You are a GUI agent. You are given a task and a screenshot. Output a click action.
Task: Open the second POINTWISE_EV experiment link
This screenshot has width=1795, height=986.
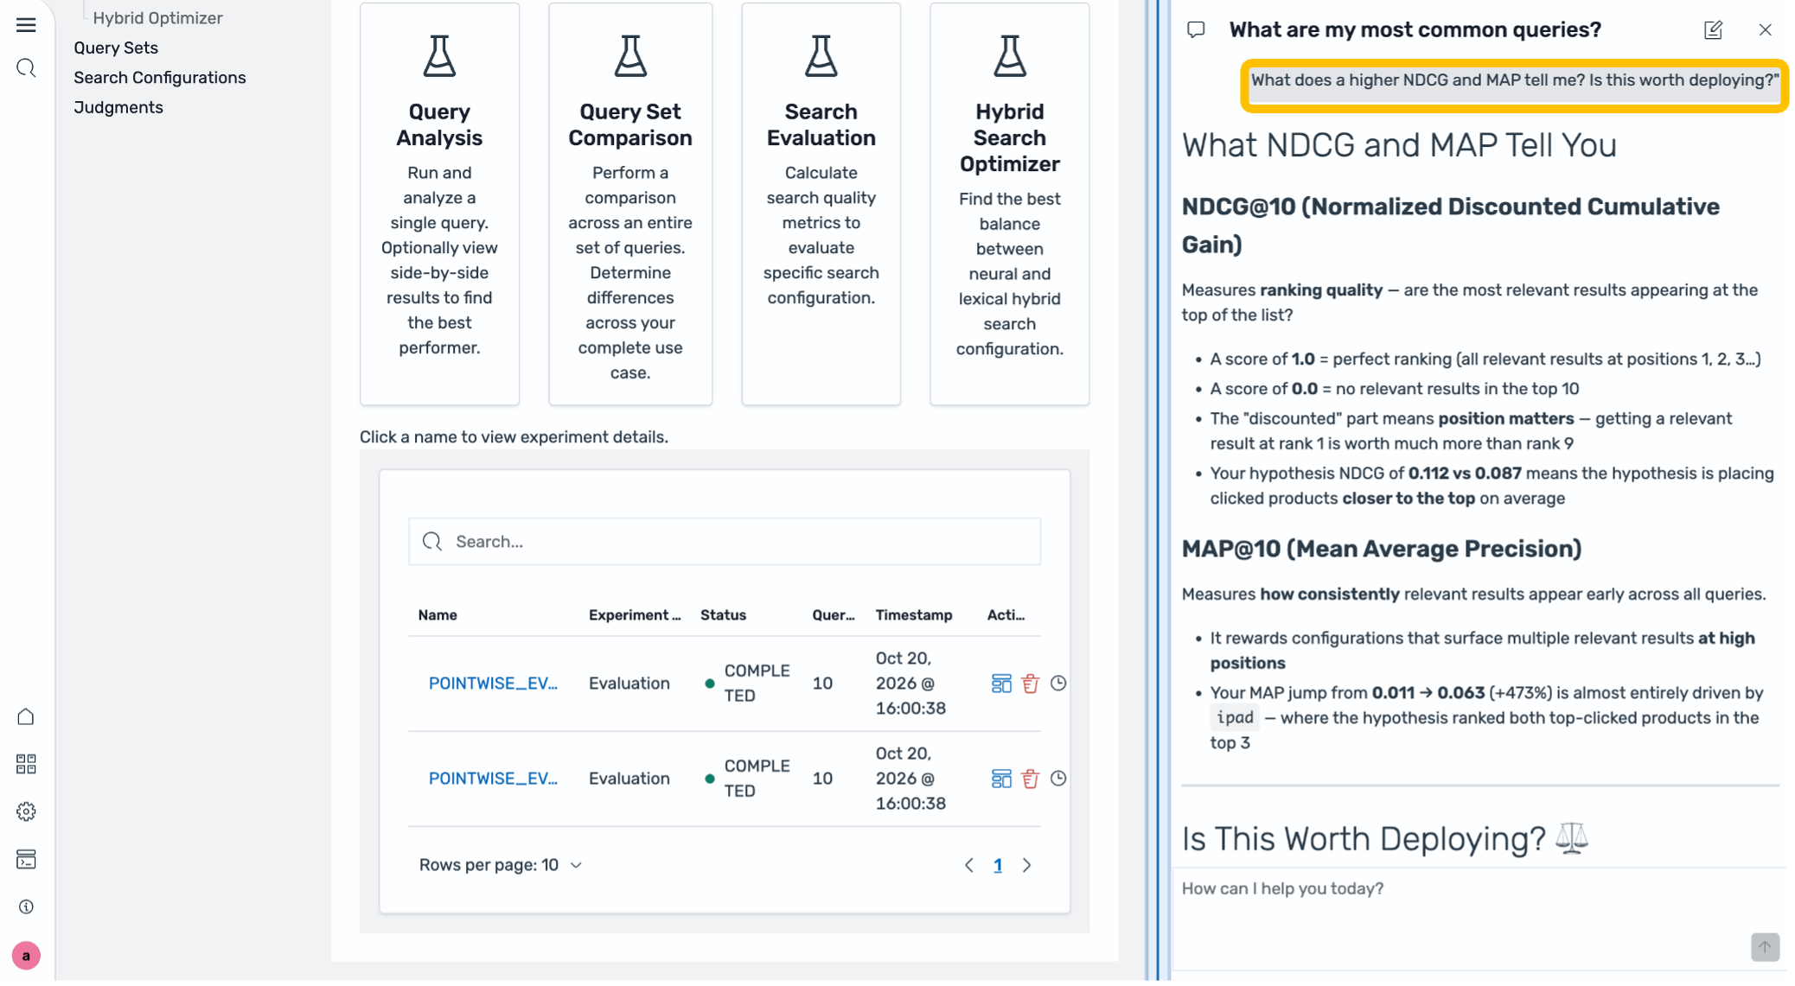click(x=493, y=779)
